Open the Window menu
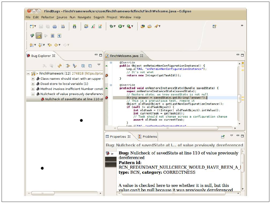The image size is (271, 203). click(125, 17)
